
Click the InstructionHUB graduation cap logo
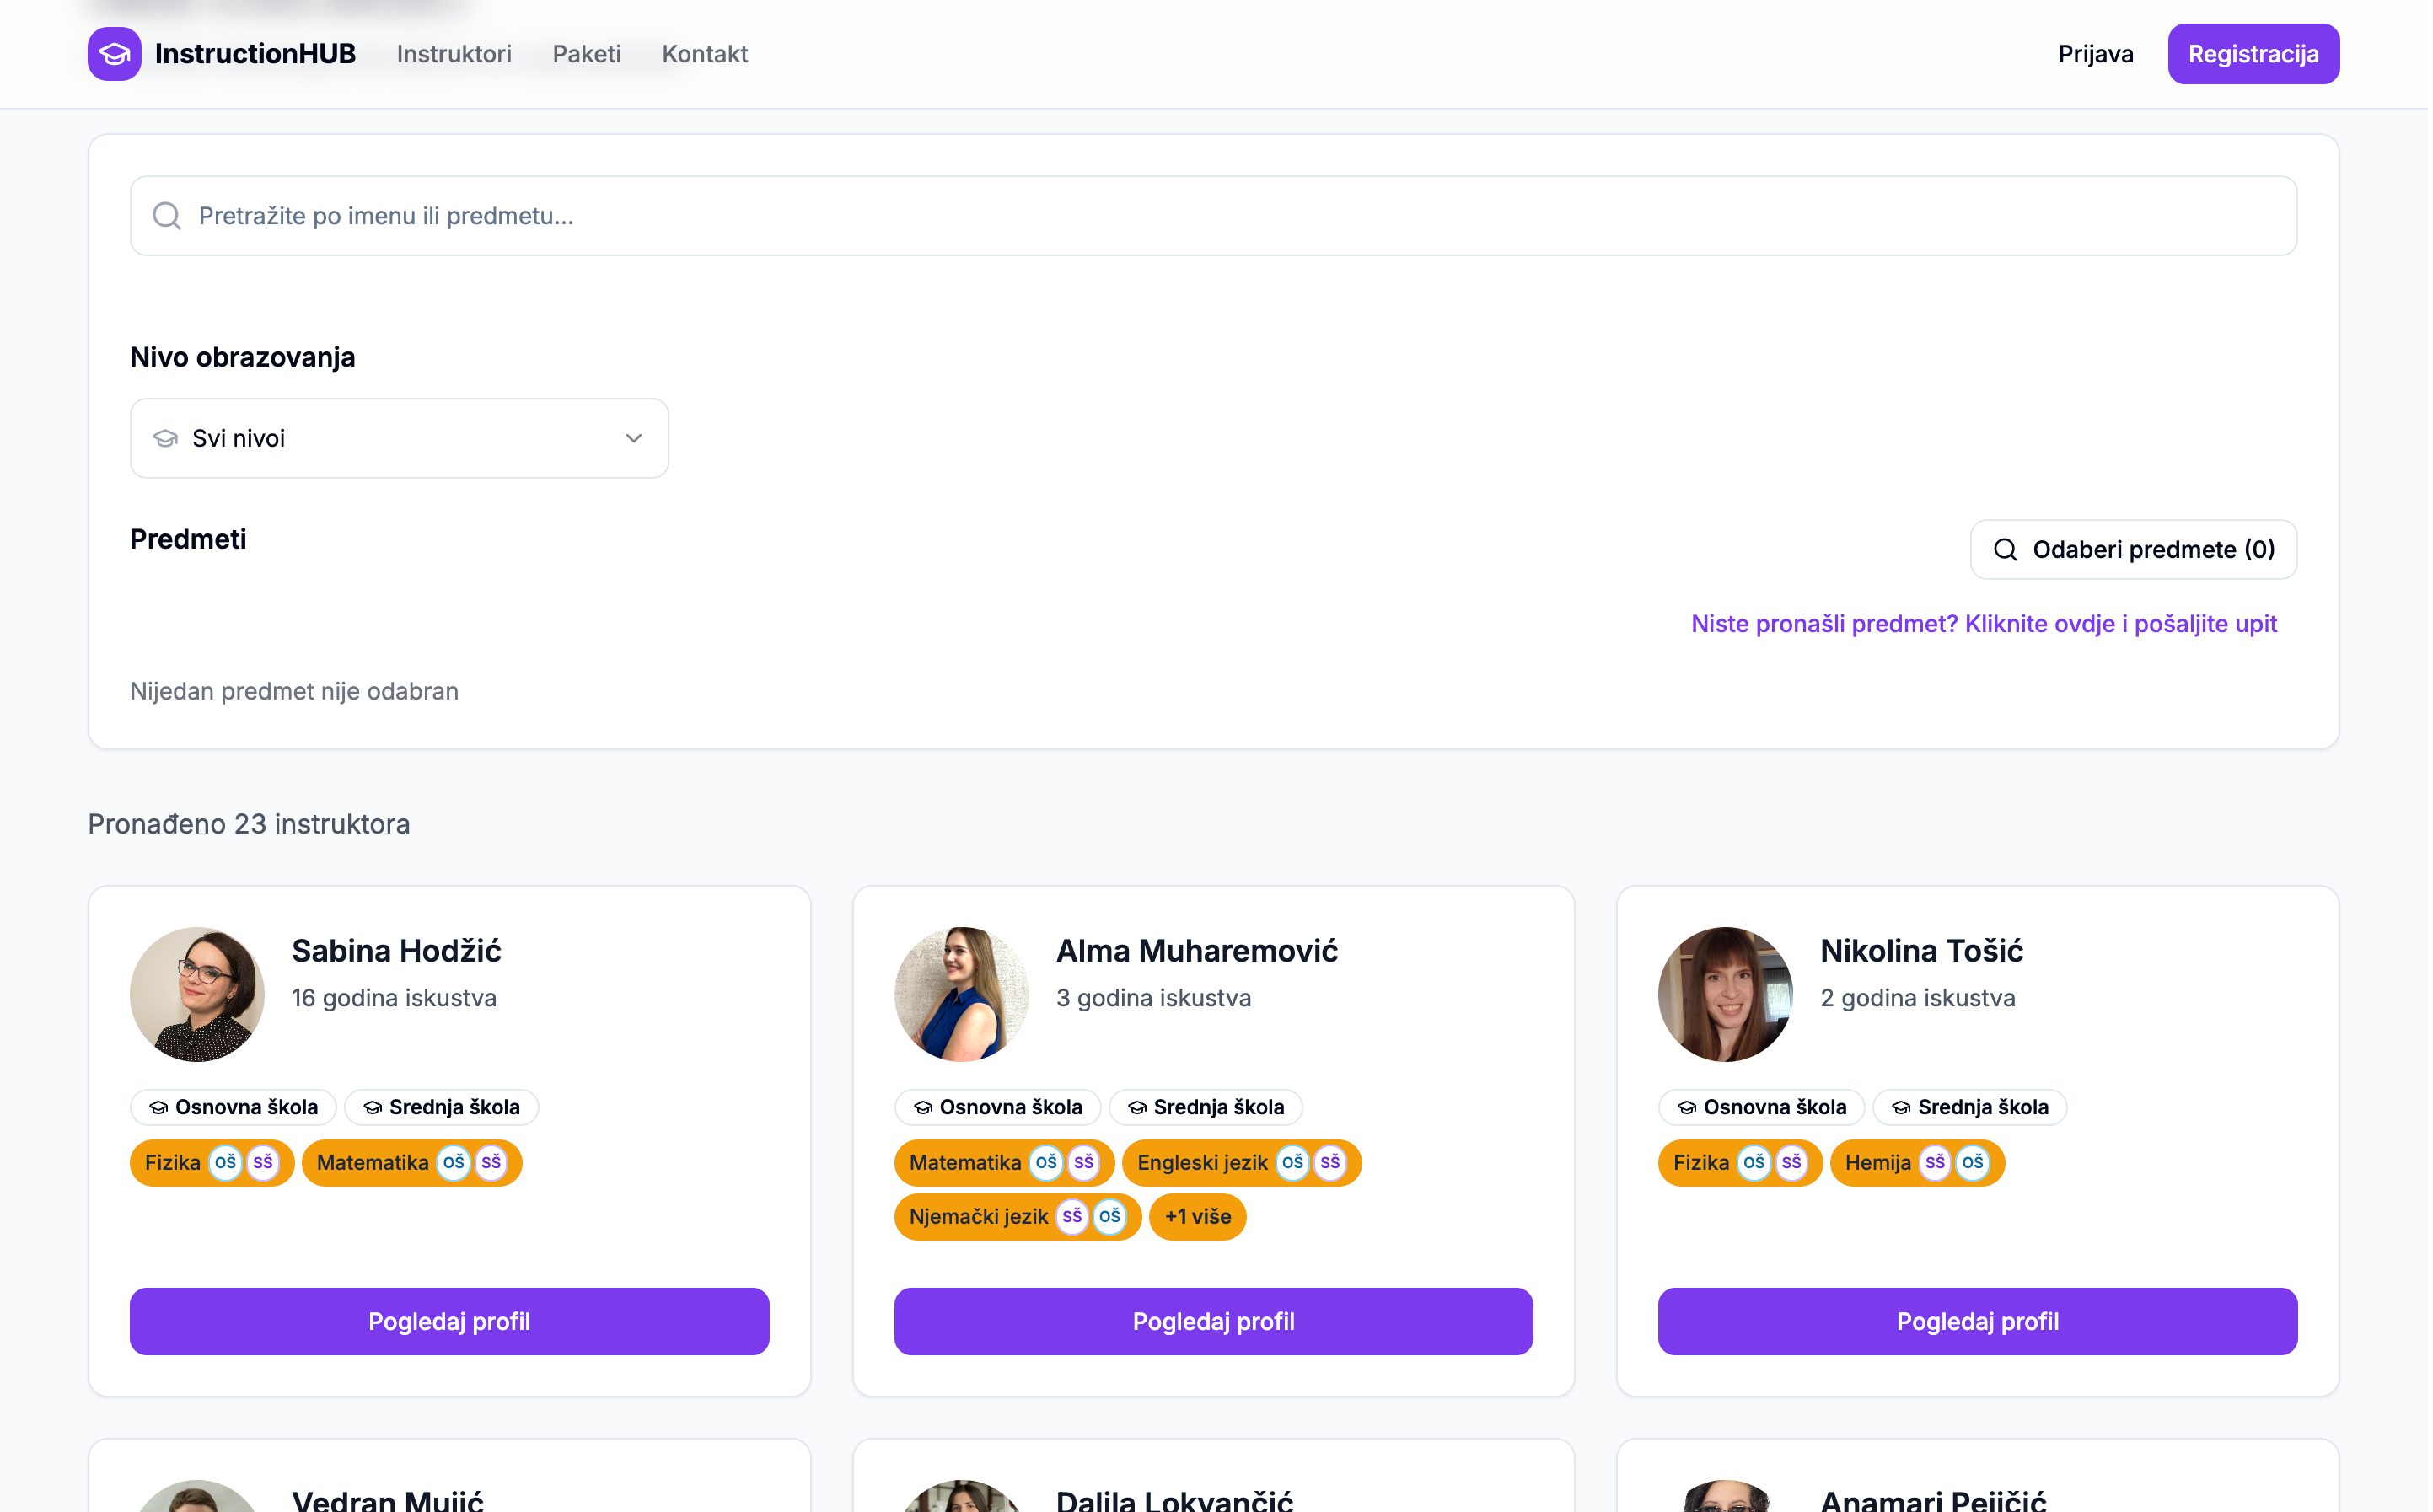[114, 54]
